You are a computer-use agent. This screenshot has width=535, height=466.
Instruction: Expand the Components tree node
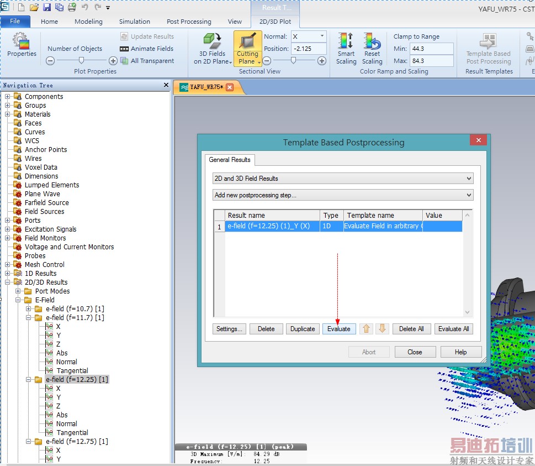pyautogui.click(x=8, y=97)
